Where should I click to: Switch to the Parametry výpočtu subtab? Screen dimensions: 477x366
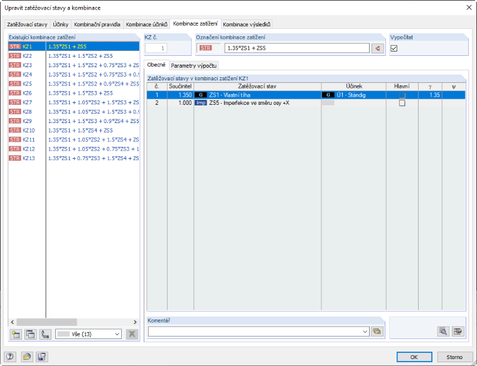tap(194, 66)
